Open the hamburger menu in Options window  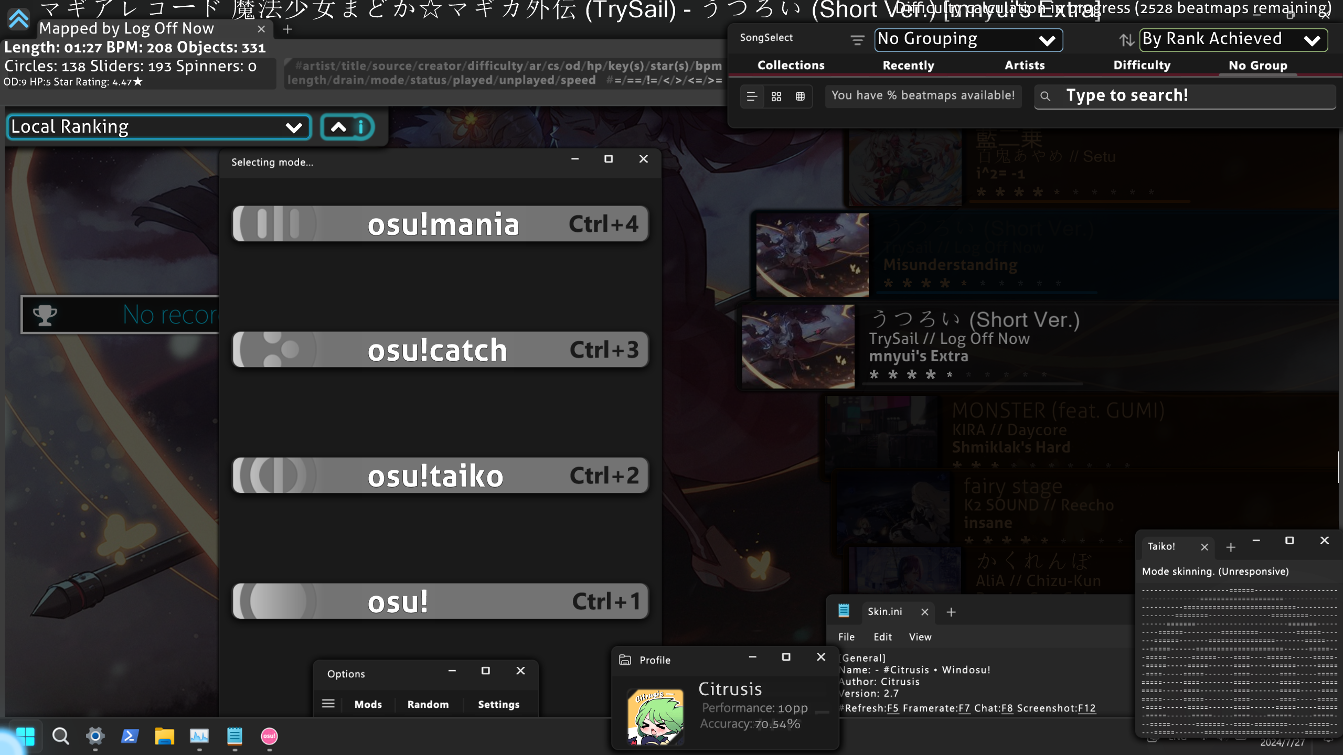328,704
